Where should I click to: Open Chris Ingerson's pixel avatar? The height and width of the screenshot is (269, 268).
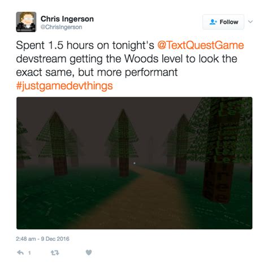tap(26, 22)
